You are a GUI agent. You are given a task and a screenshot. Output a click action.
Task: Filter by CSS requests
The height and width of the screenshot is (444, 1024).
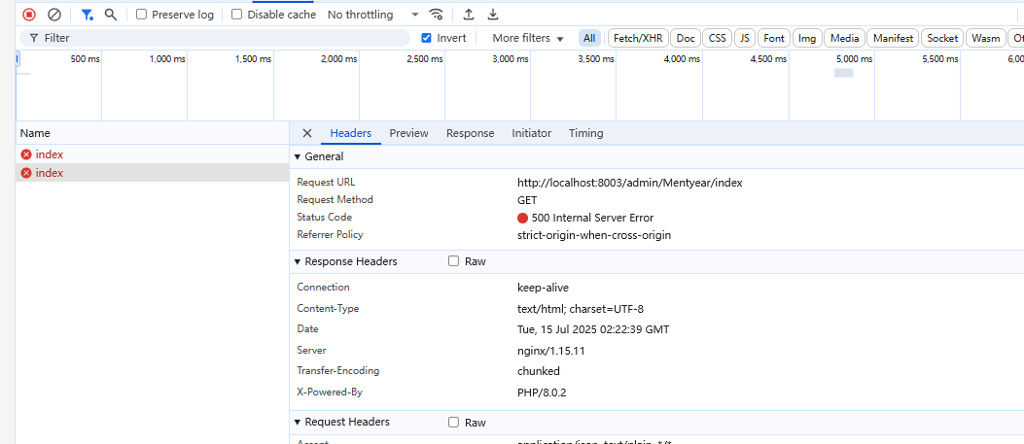(718, 39)
